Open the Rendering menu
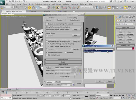136x100 pixels. pos(66,4)
